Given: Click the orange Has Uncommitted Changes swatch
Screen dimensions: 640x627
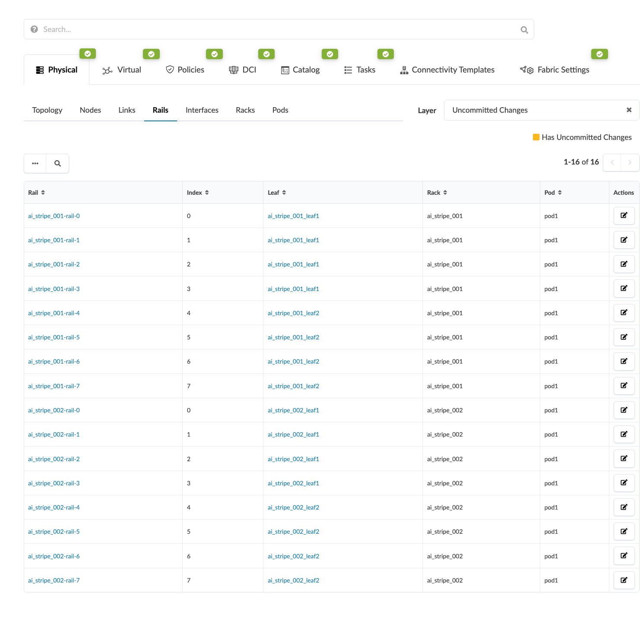Looking at the screenshot, I should (536, 137).
